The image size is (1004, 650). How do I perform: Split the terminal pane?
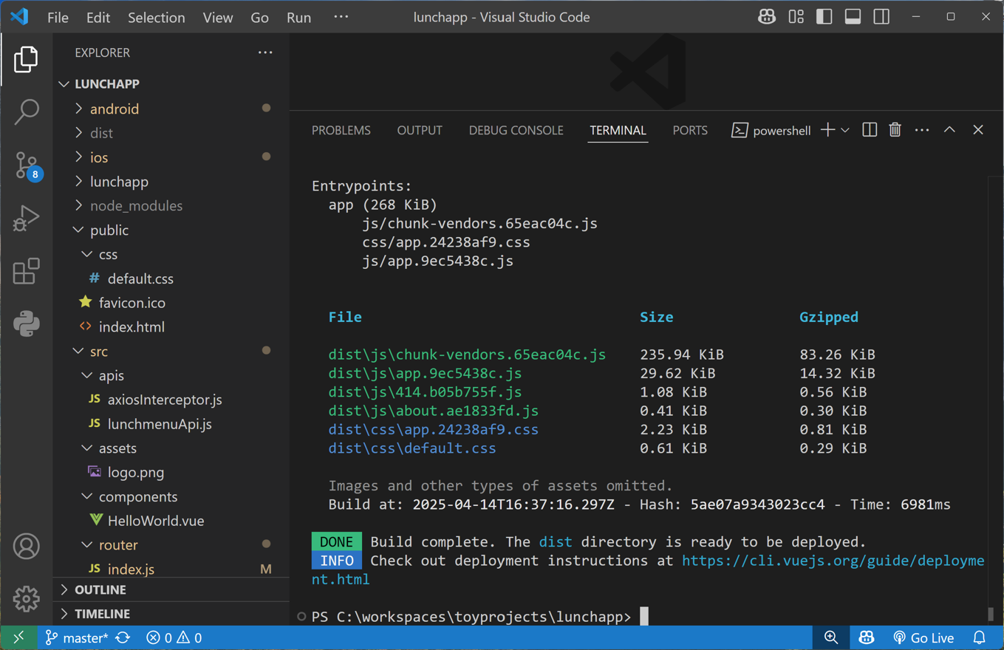click(x=870, y=130)
